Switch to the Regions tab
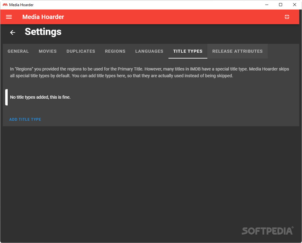 115,51
